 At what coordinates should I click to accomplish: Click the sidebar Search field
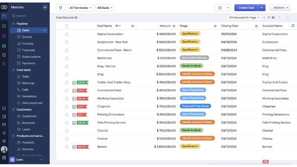pos(30,16)
